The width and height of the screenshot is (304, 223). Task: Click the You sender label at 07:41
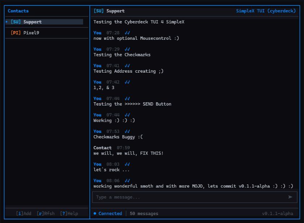click(x=97, y=66)
